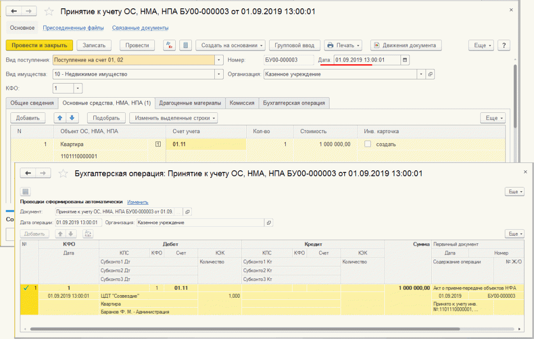The width and height of the screenshot is (534, 339).
Task: Move selected row up in assets table
Action: pyautogui.click(x=60, y=118)
